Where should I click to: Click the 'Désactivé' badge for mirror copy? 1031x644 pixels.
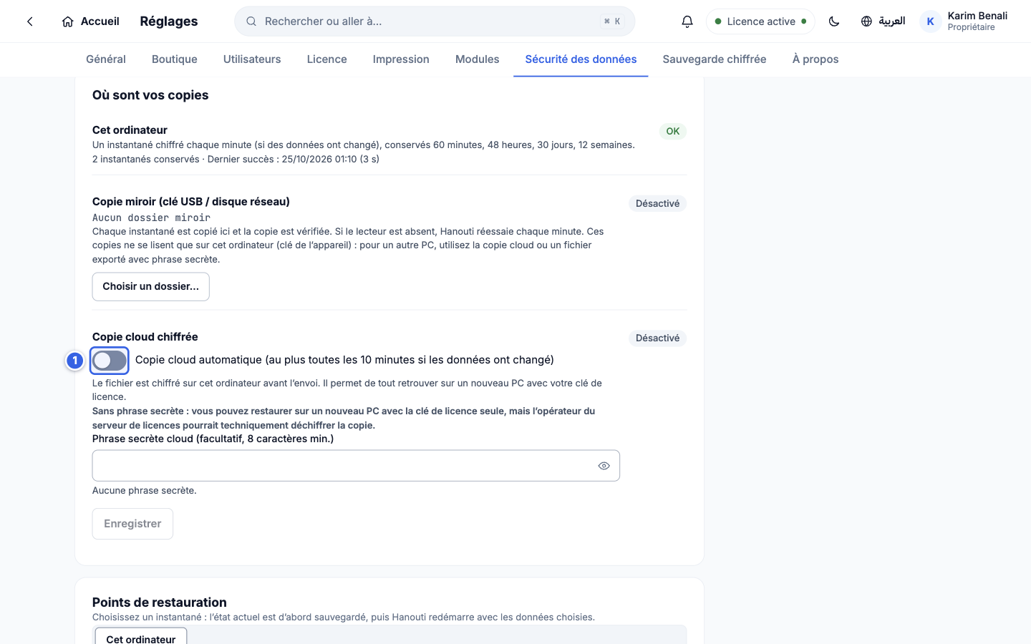coord(658,204)
